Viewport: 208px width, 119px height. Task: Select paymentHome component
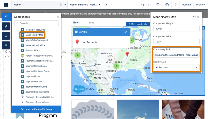point(30,76)
